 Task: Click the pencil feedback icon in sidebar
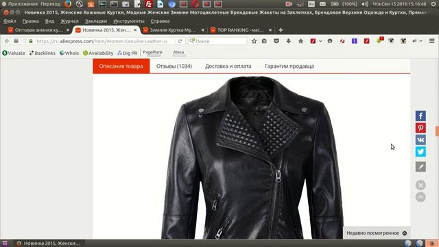click(420, 167)
